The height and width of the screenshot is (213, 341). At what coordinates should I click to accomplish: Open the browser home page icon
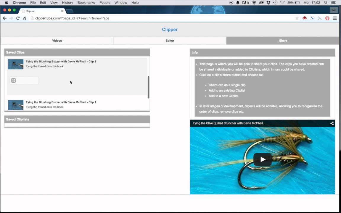click(25, 18)
